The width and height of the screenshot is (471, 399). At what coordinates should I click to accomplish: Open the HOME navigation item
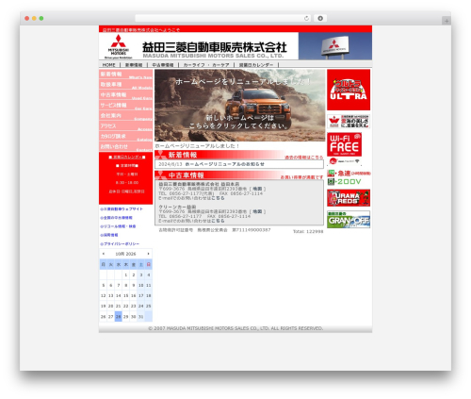109,65
